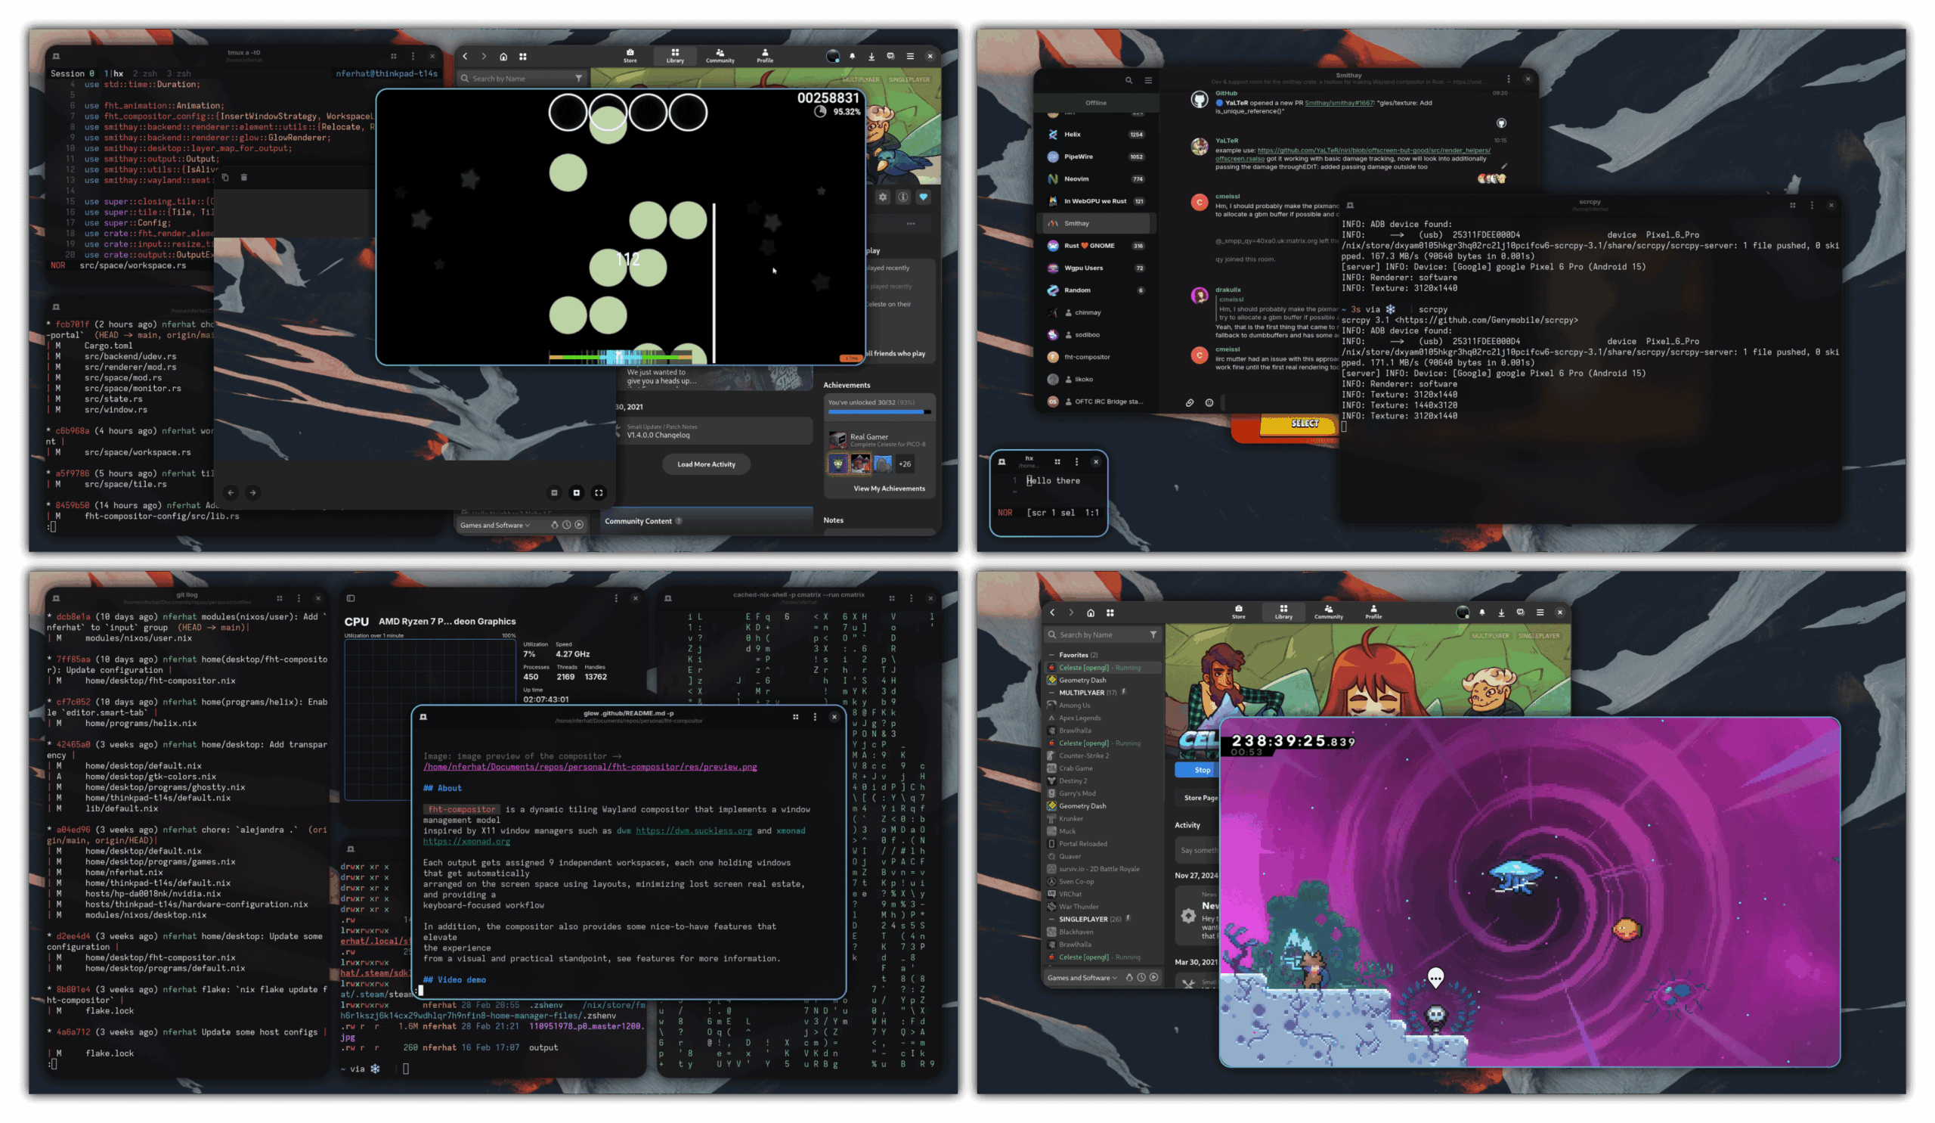Toggle fullscreen in the image viewer
1935x1123 pixels.
(x=599, y=493)
